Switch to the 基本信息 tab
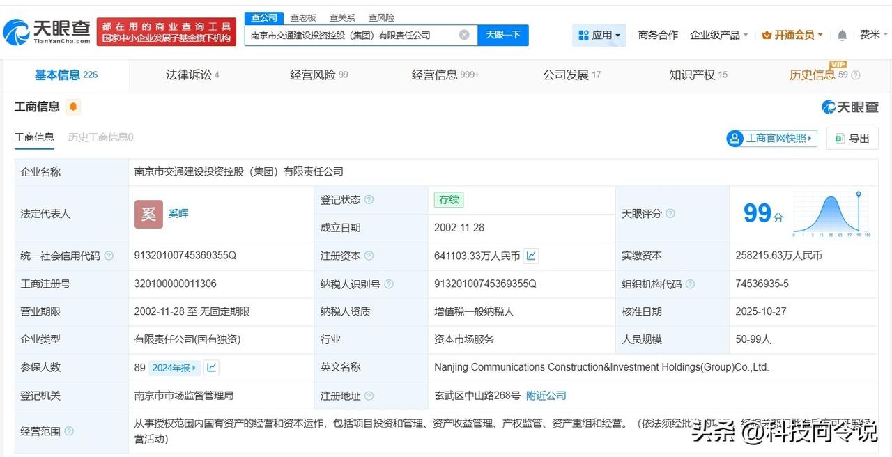The image size is (892, 457). tap(66, 75)
